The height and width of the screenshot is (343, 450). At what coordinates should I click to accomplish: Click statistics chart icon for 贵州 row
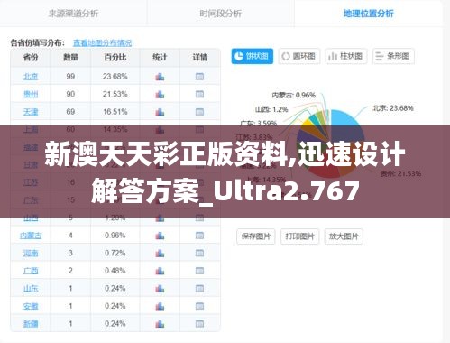160,95
